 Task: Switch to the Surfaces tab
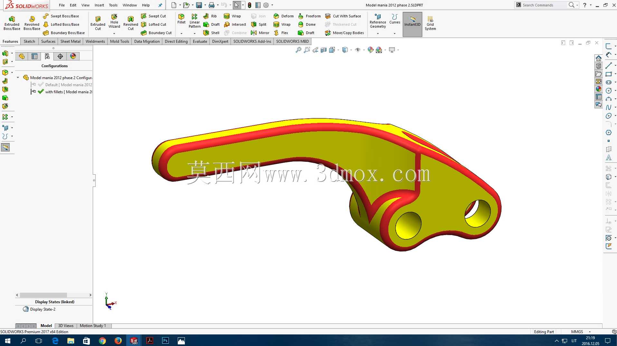coord(48,41)
